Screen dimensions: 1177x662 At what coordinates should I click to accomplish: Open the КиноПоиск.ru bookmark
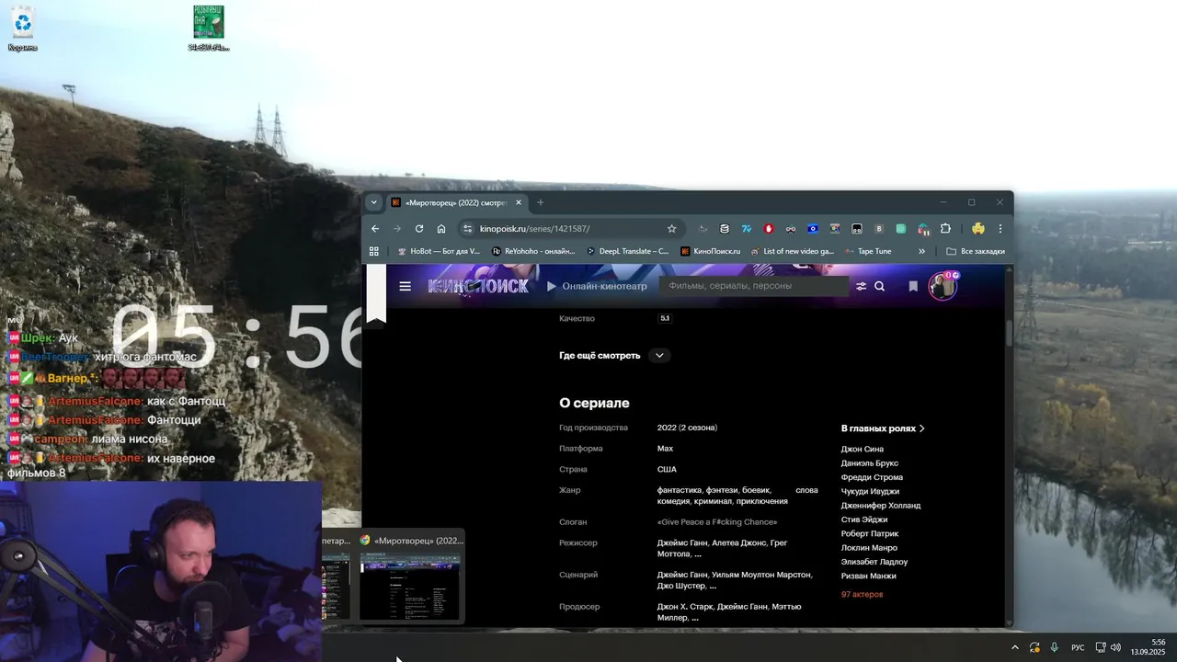[711, 251]
